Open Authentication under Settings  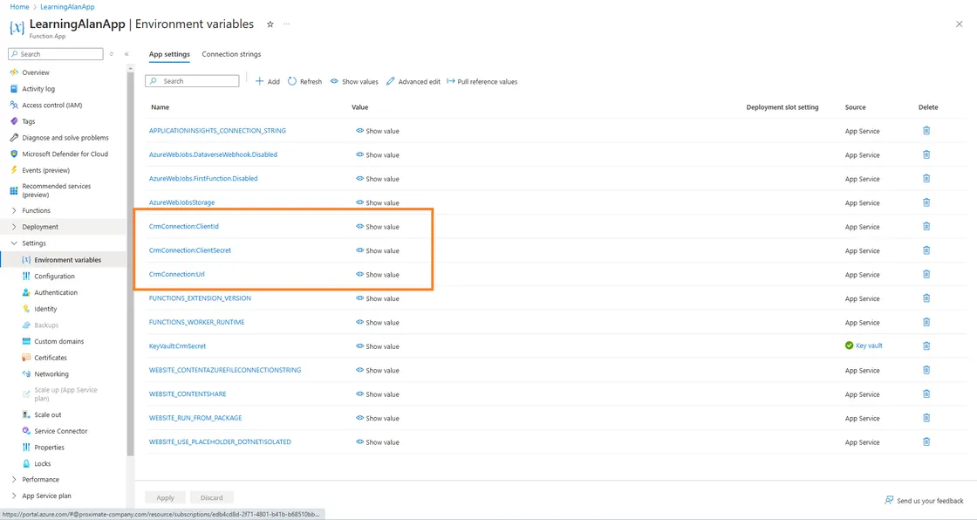coord(56,292)
